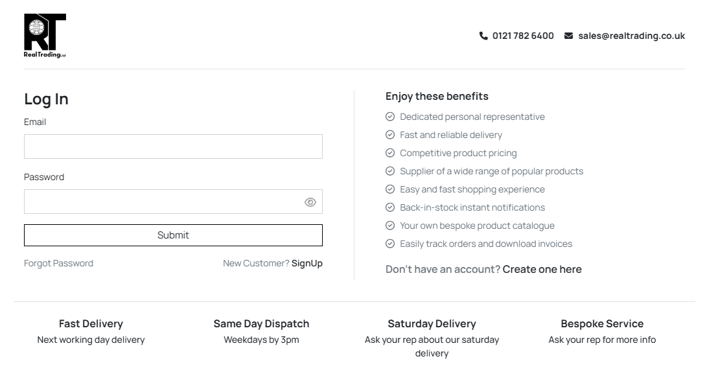Click checkmark icon beside Easily track orders
707x372 pixels.
pos(390,244)
